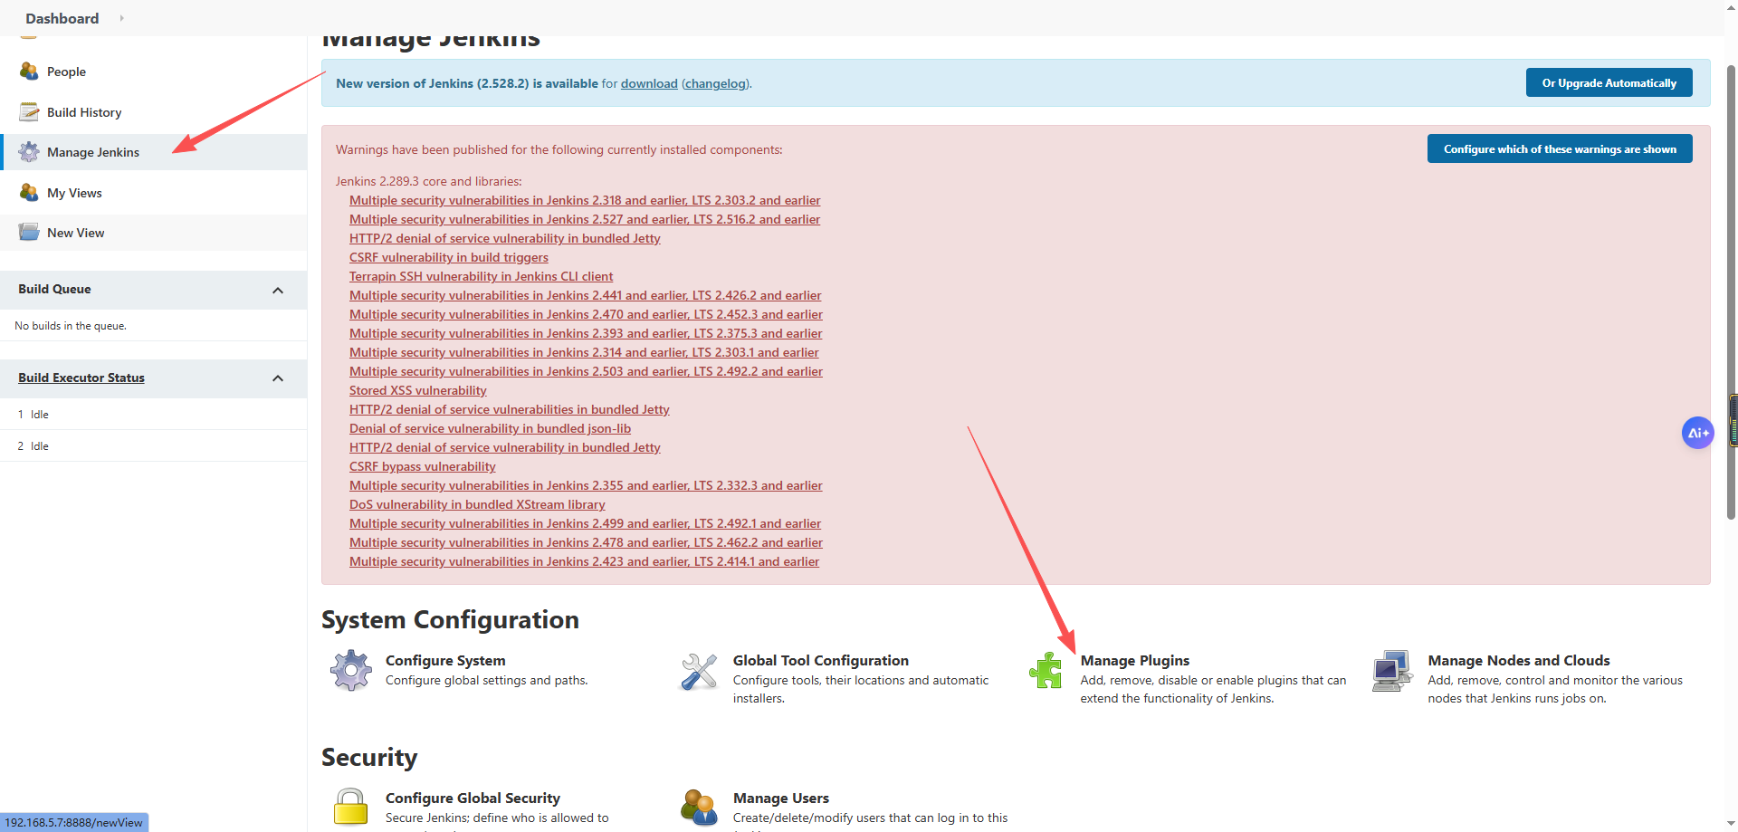Open warning for Jenkins 2.499 and earlier
The image size is (1738, 832).
click(585, 523)
